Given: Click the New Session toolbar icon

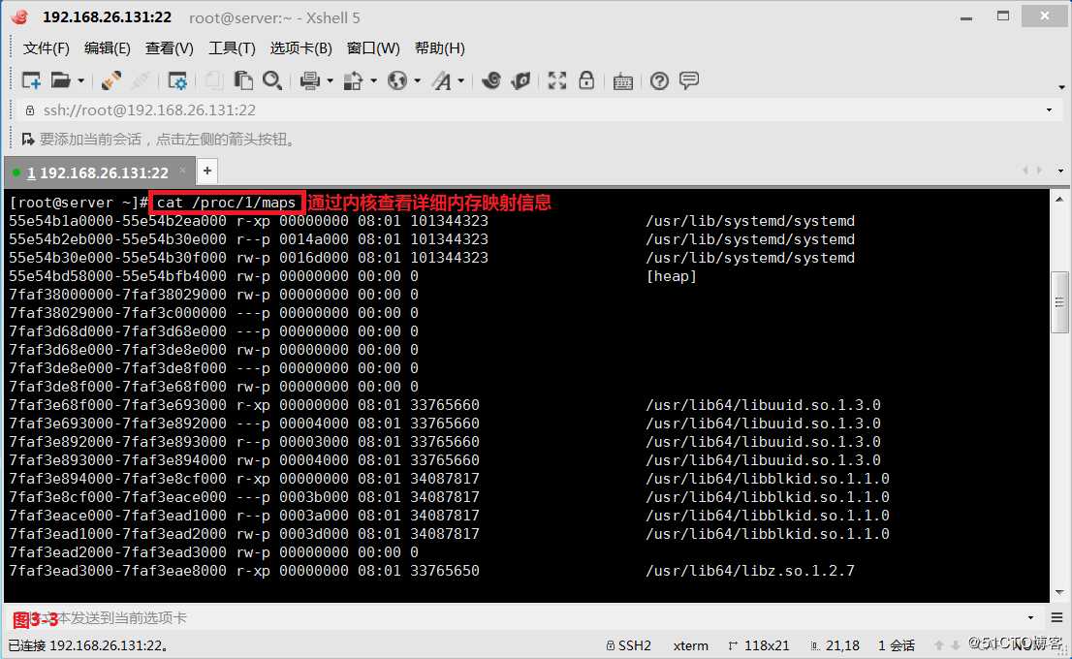Looking at the screenshot, I should tap(31, 80).
